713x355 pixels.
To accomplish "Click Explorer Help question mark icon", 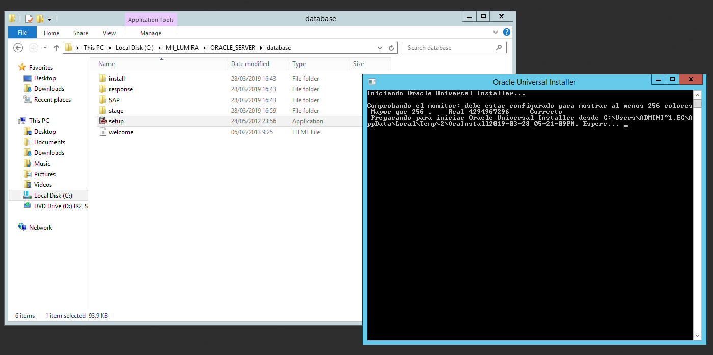I will tap(507, 33).
